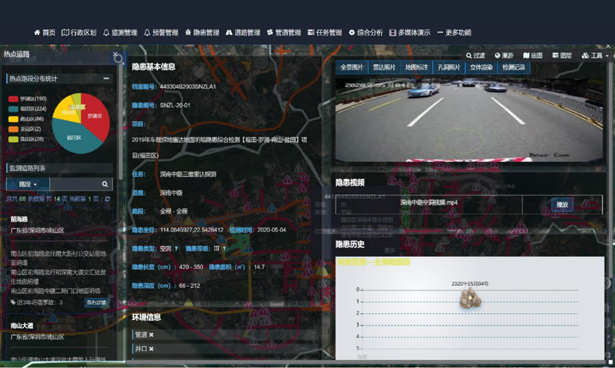Open the 管道管理 menu item
The image size is (615, 368).
coord(284,32)
